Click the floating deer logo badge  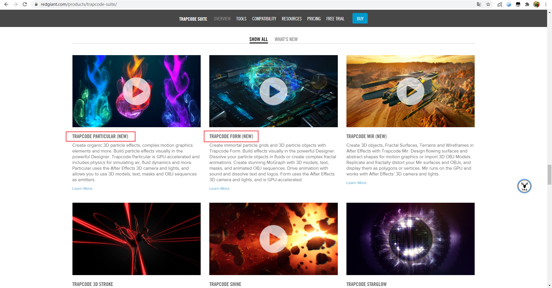[x=524, y=186]
